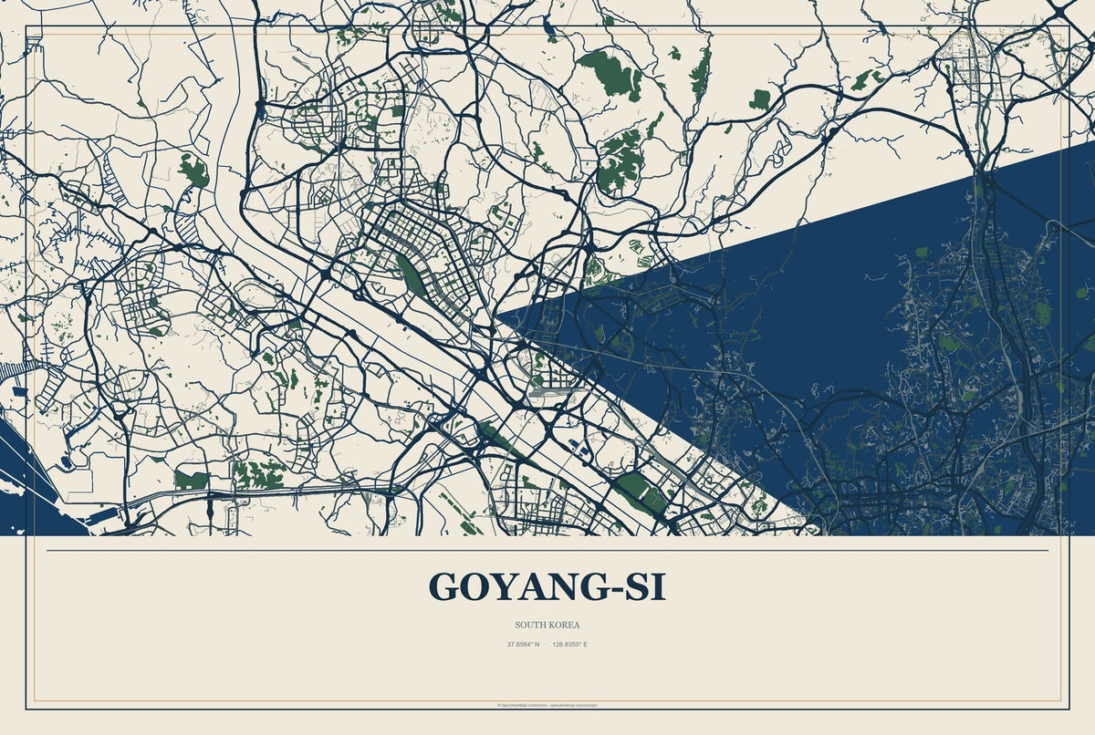
Task: Click the longitude value 126.8350° E
Action: coord(569,645)
